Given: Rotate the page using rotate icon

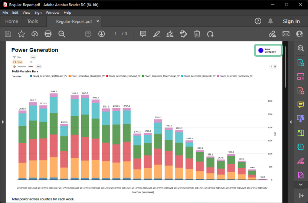Looking at the screenshot, I should point(210,34).
